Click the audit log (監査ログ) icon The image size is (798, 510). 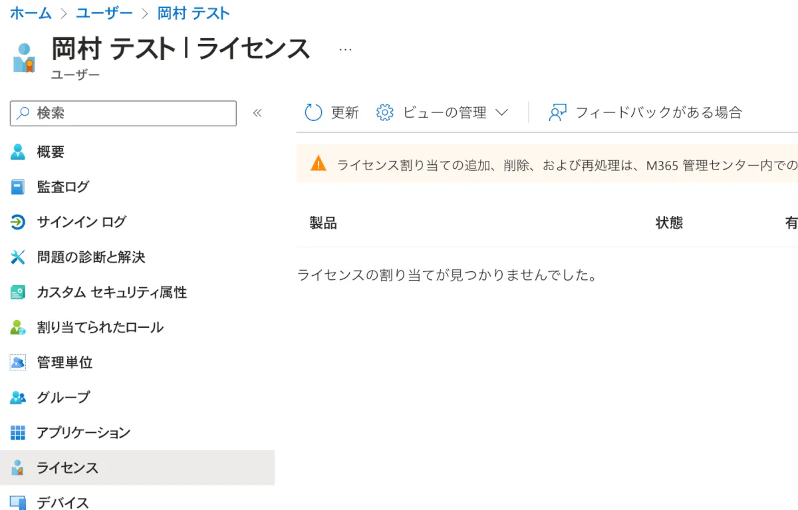18,187
